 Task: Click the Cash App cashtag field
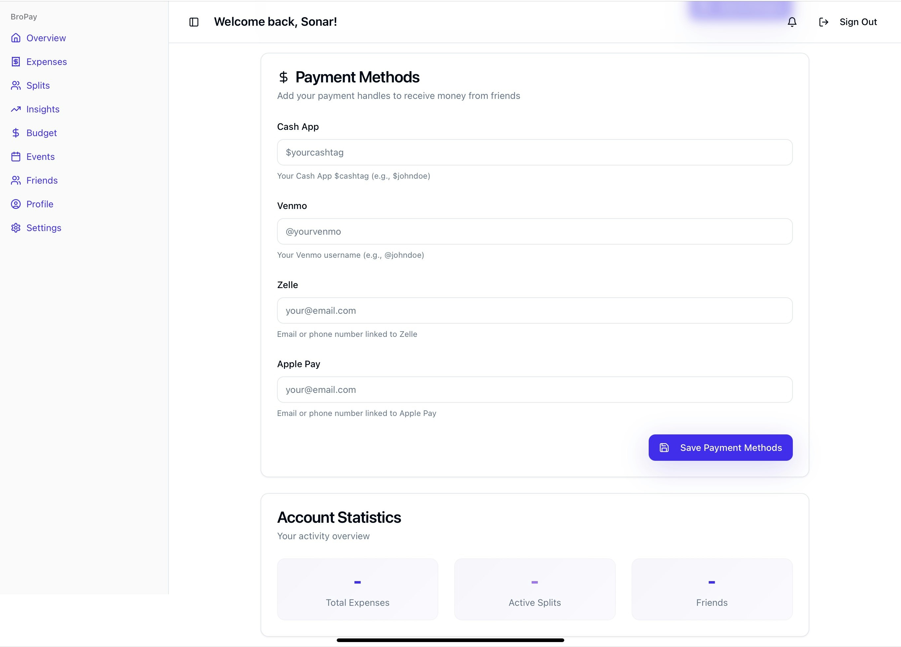tap(534, 152)
